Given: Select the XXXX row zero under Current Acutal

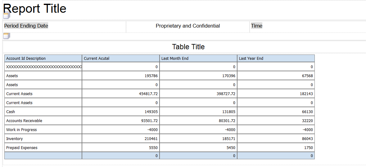Looking at the screenshot, I should coord(157,67).
